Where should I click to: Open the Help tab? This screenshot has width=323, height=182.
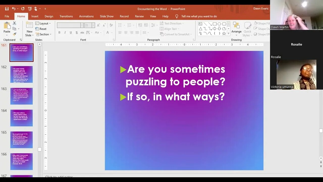[165, 16]
